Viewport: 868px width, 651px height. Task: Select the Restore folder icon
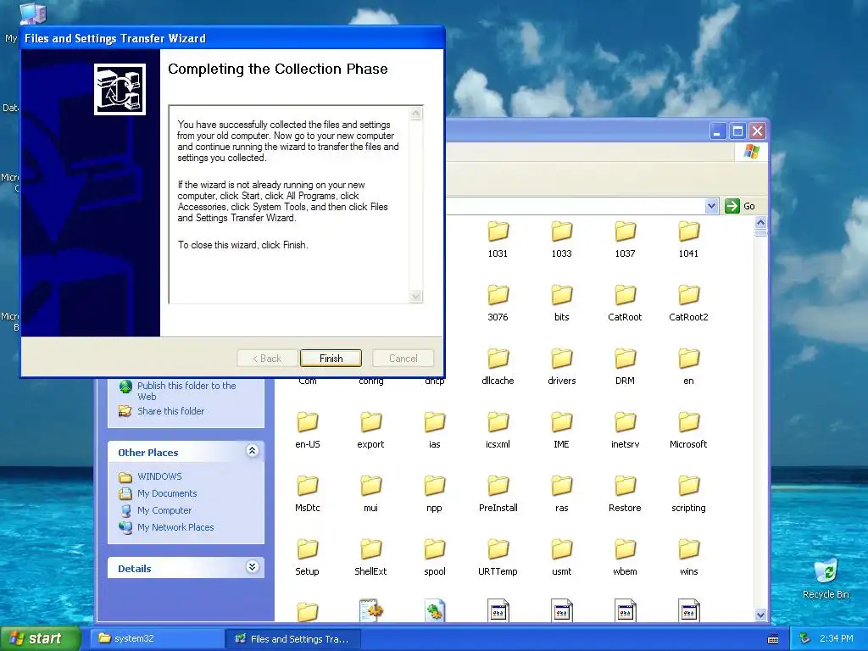click(x=625, y=486)
